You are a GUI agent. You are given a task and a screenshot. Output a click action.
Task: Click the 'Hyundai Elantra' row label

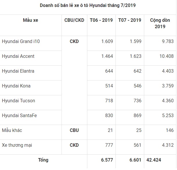18,71
